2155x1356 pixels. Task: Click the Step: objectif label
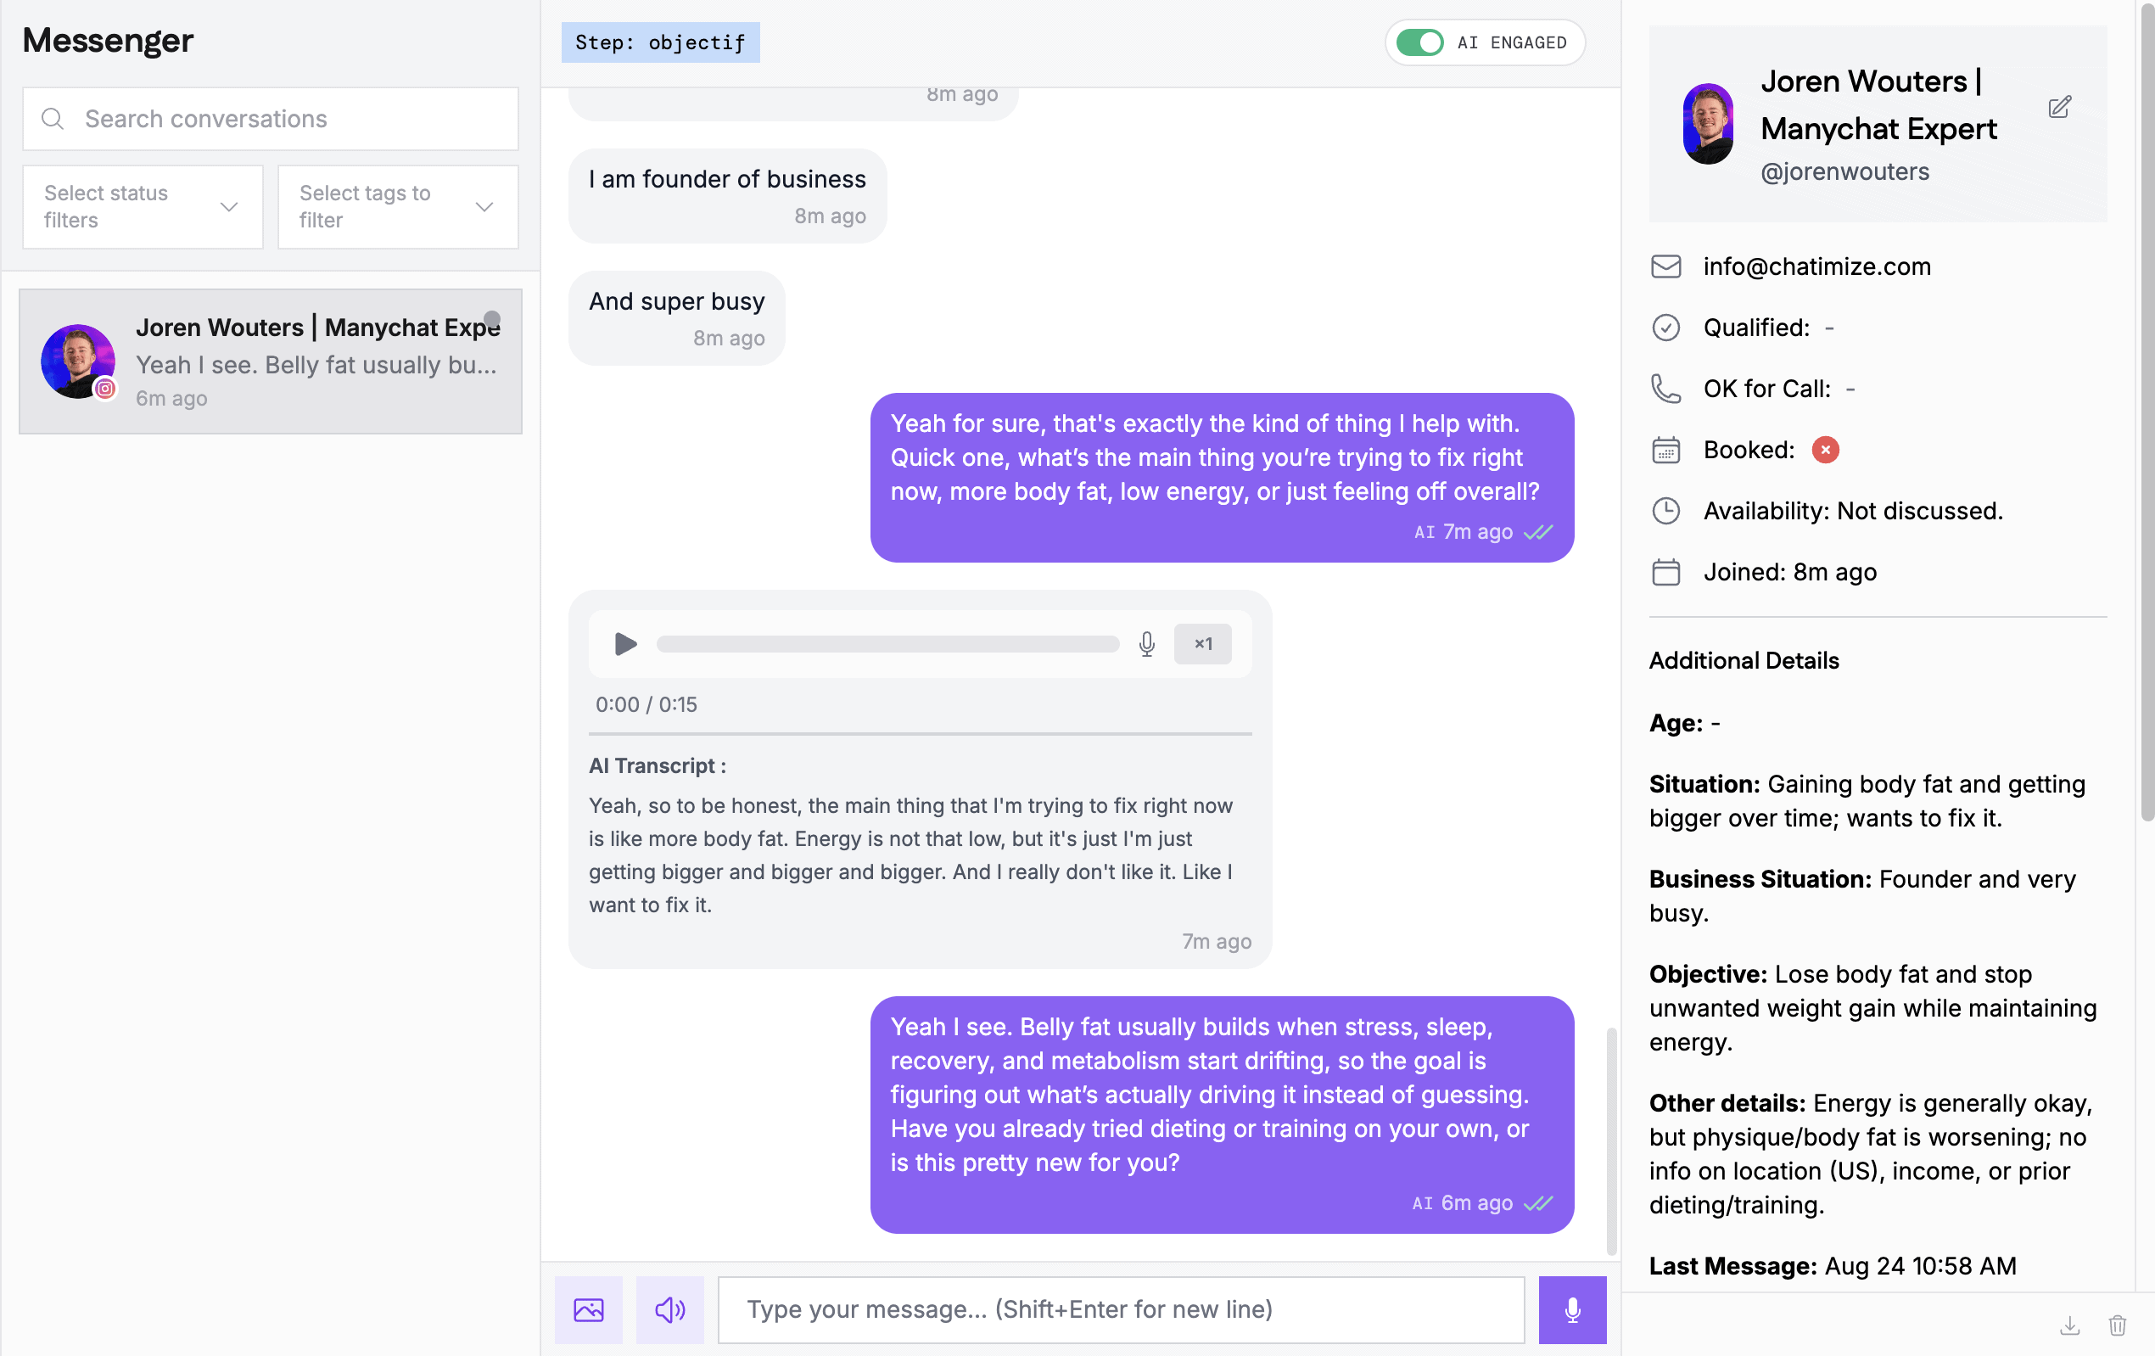(x=660, y=42)
